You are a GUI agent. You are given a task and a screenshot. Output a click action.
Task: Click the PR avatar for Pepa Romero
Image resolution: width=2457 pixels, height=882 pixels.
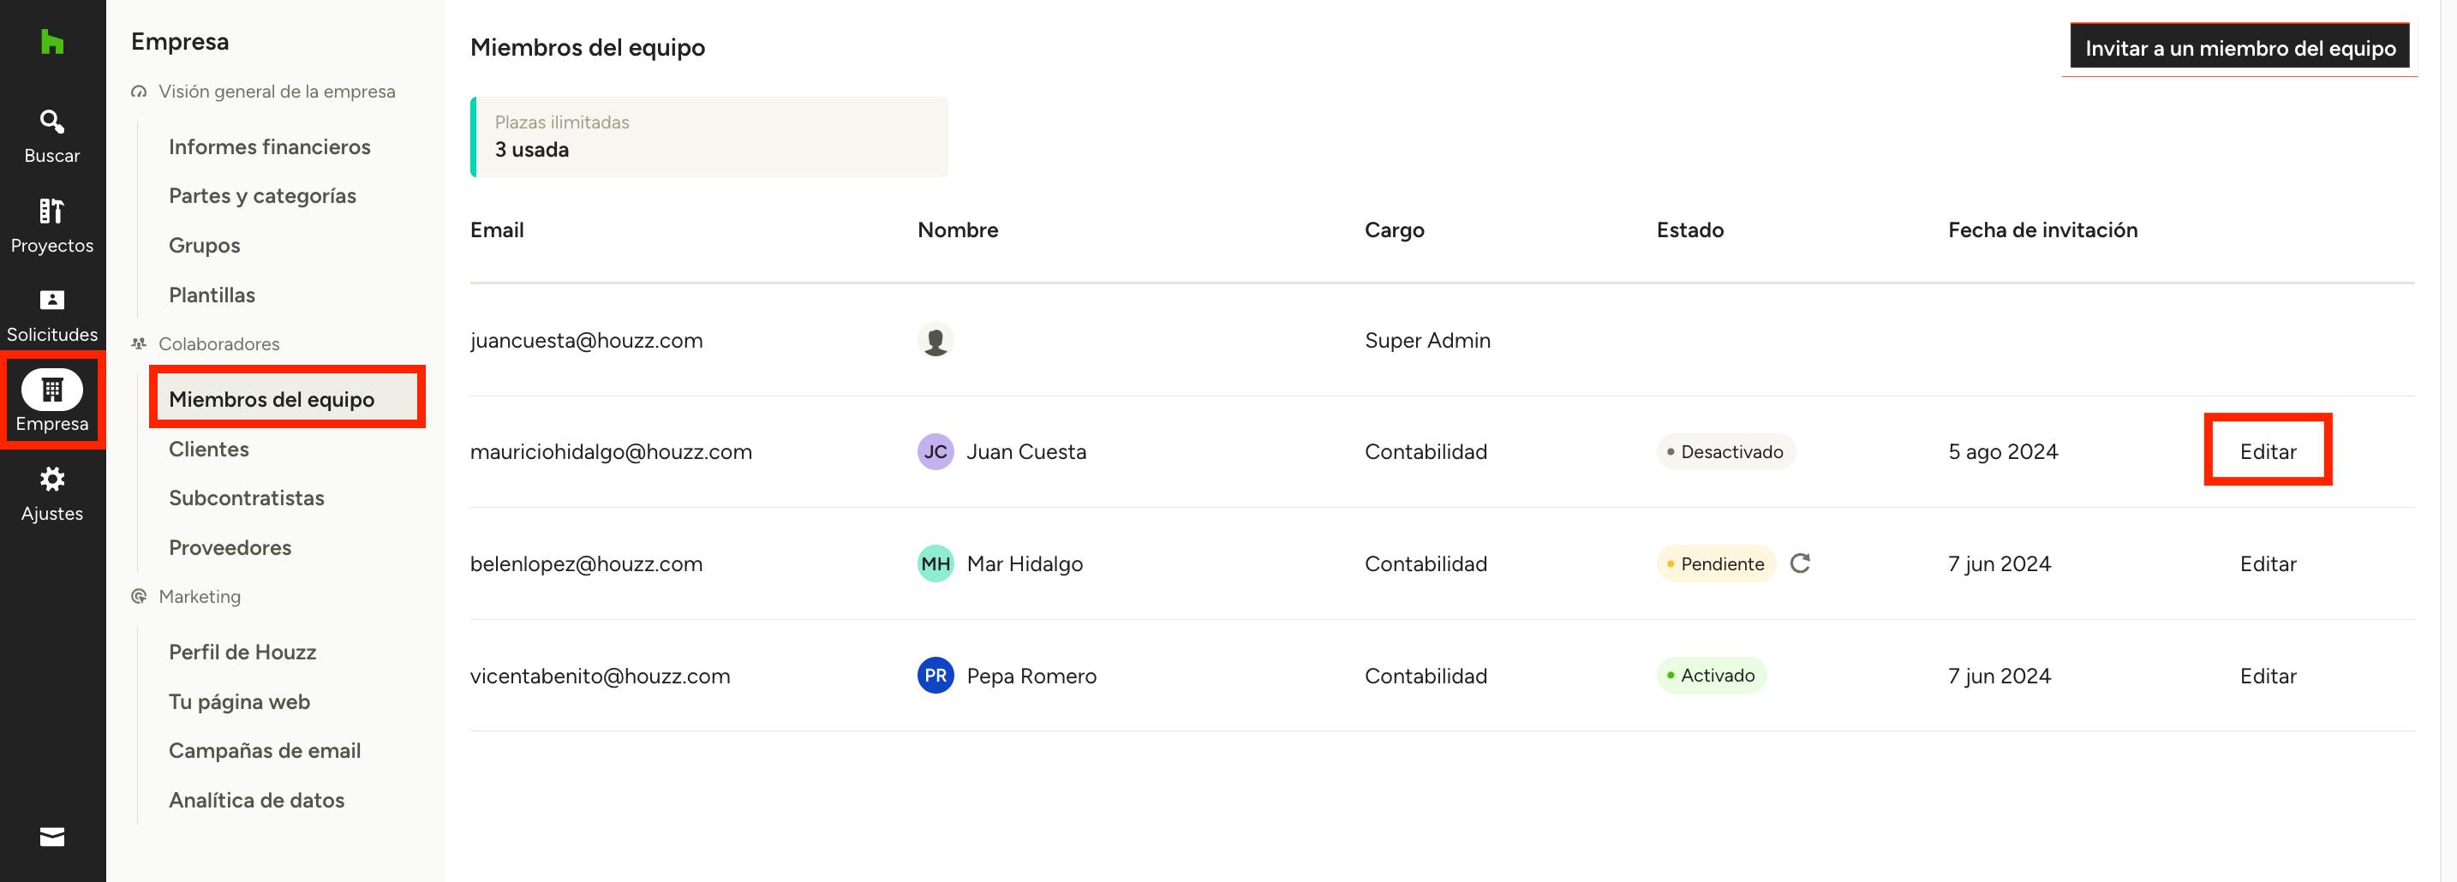click(x=935, y=676)
